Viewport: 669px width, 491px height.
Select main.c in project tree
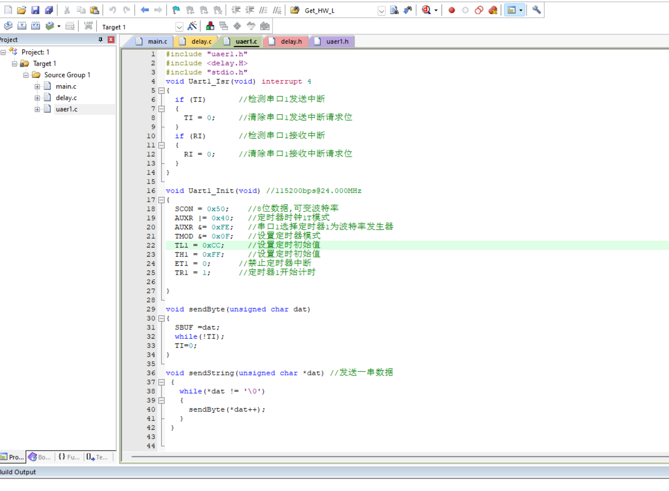pyautogui.click(x=66, y=86)
